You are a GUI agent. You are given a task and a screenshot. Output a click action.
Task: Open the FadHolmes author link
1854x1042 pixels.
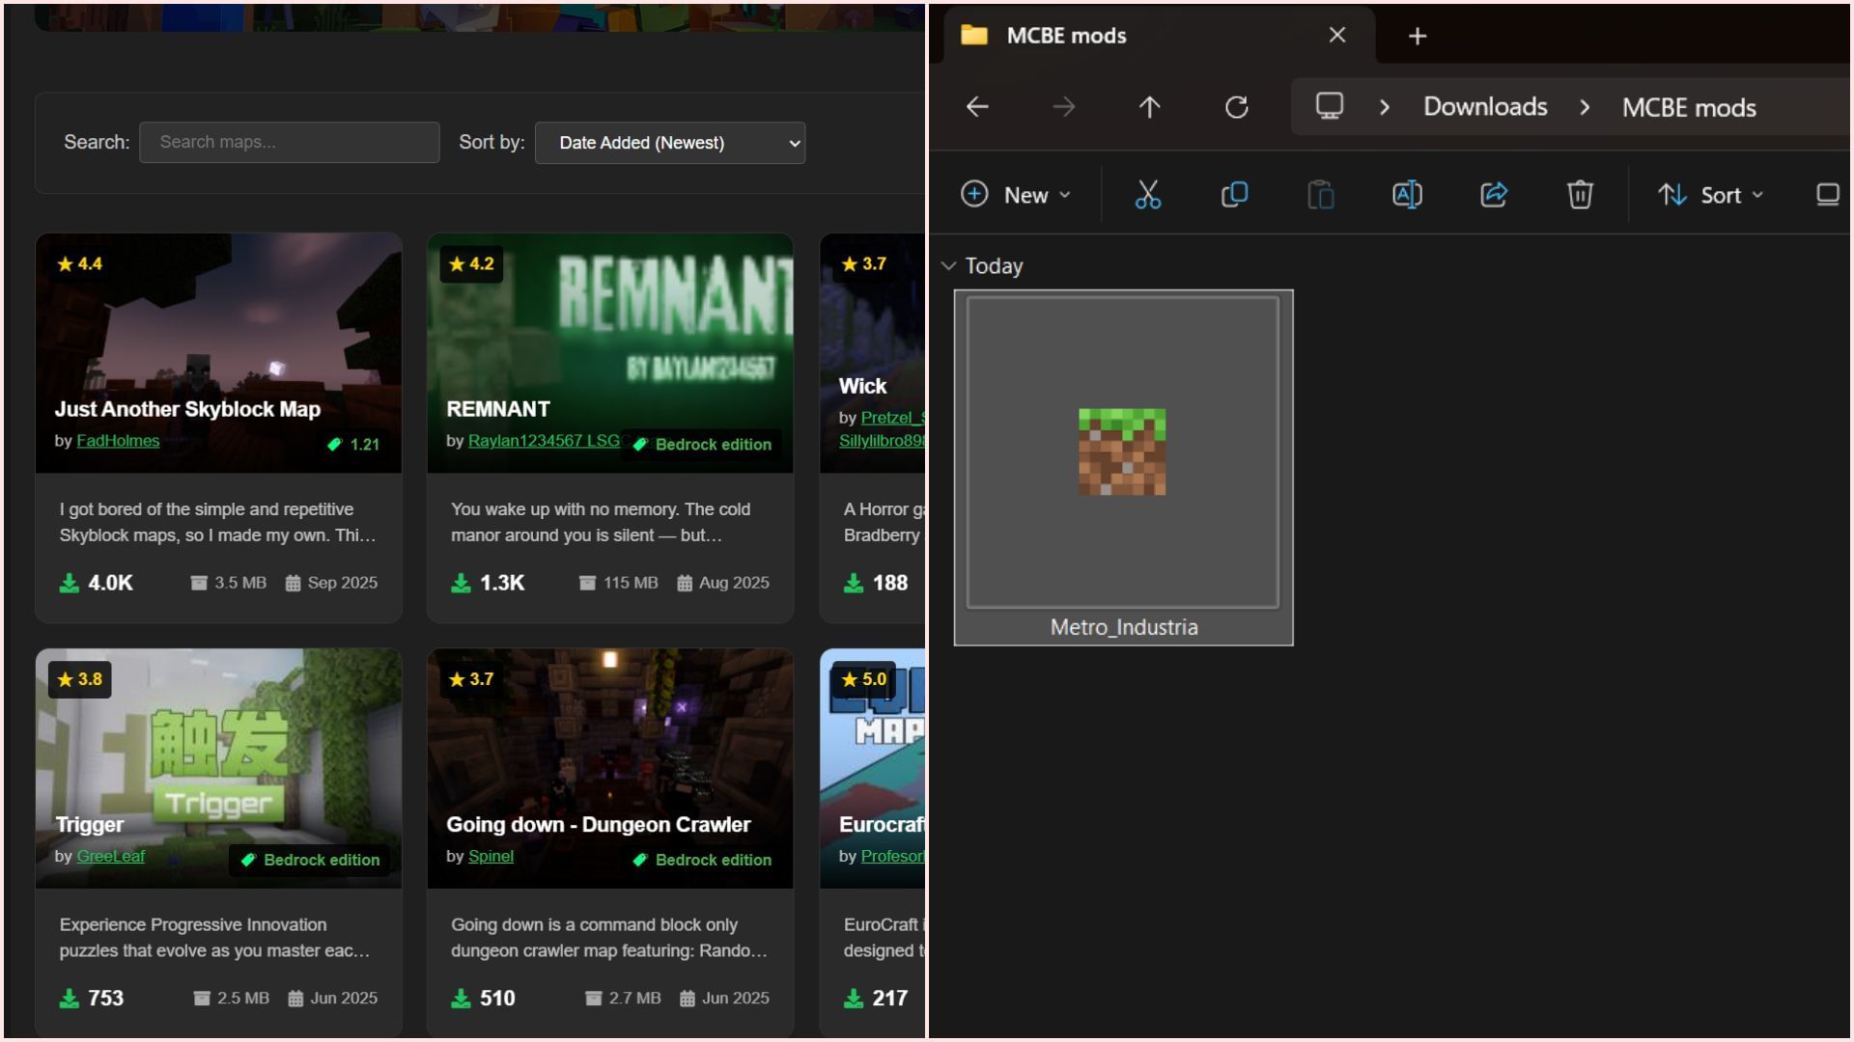point(118,441)
